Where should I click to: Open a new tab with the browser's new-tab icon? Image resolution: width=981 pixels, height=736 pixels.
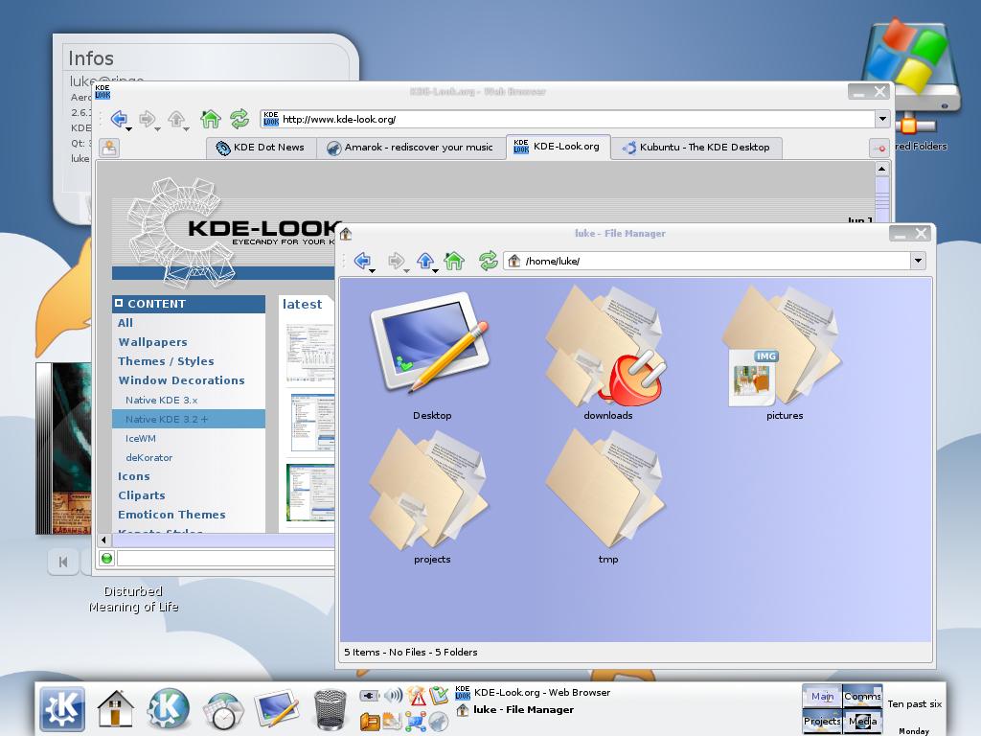point(109,148)
